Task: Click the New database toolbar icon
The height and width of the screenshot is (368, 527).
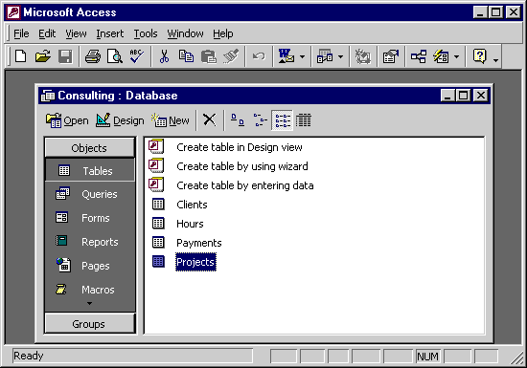Action: click(x=21, y=56)
